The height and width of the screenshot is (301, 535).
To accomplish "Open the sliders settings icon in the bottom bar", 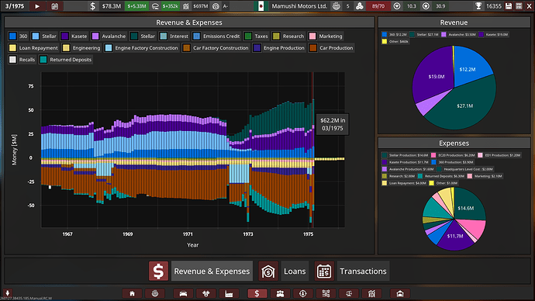I will coord(326,293).
